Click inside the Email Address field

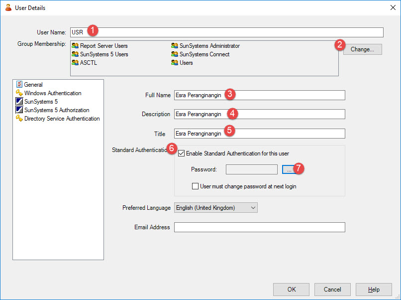click(x=259, y=227)
